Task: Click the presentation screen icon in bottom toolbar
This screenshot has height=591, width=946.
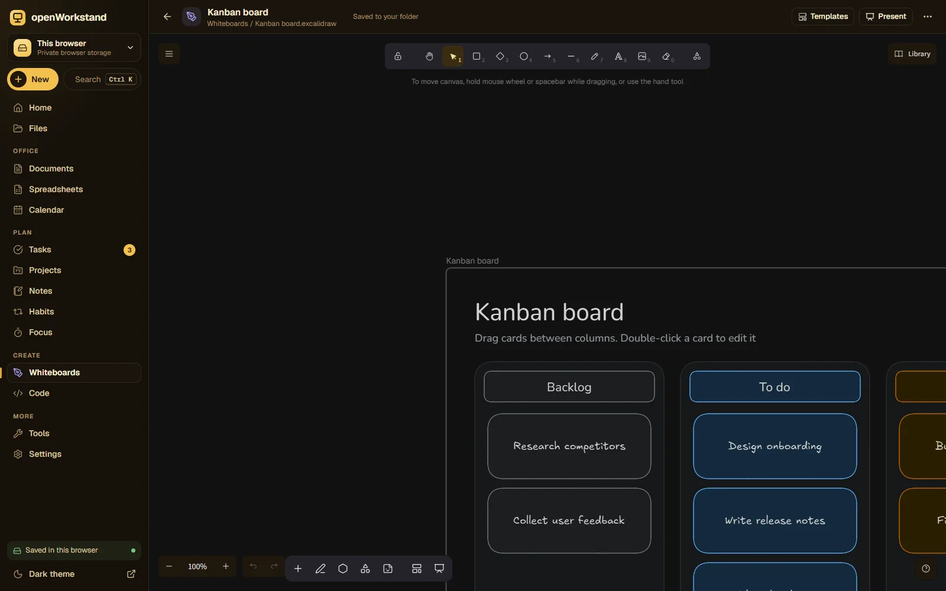Action: pos(439,569)
